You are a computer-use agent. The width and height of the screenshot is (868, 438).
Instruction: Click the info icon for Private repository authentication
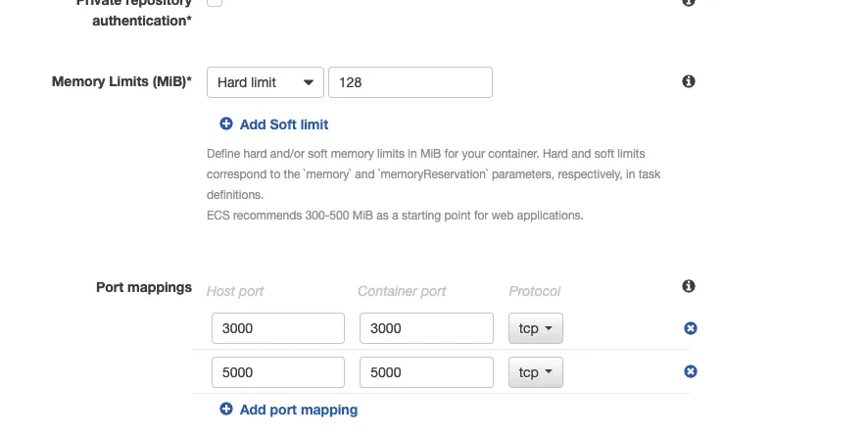coord(689,3)
